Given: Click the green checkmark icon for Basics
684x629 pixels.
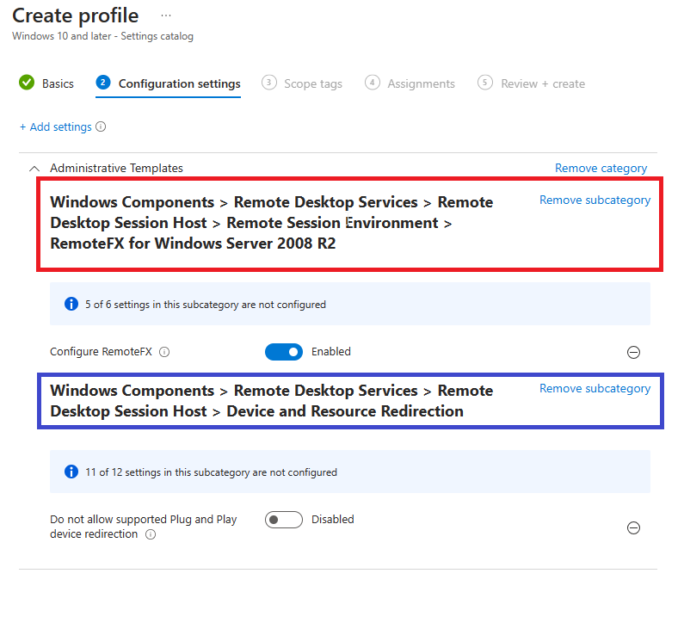Looking at the screenshot, I should pos(27,83).
